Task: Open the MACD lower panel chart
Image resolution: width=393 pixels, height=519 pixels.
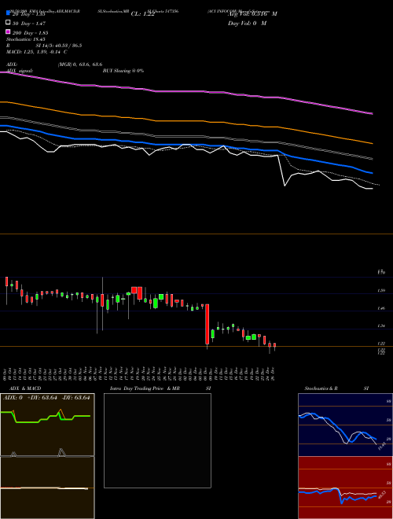Action: [x=47, y=488]
